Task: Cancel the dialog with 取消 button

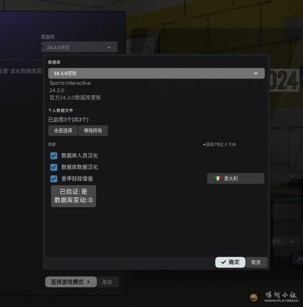Action: coord(256,262)
